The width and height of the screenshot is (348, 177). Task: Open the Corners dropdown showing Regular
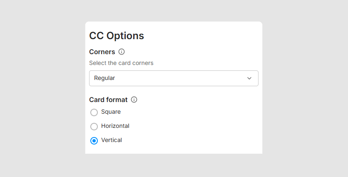click(x=174, y=78)
